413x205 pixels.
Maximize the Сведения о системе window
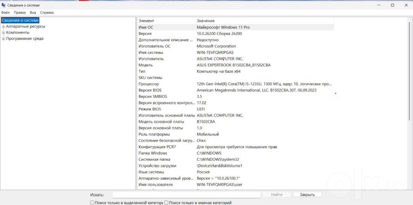[392, 5]
